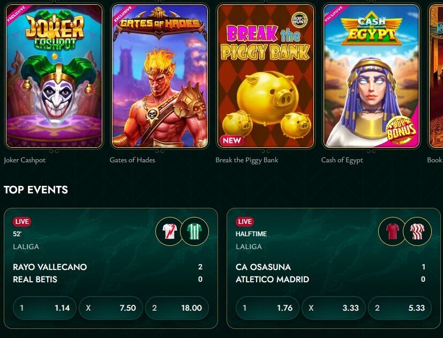Image resolution: width=443 pixels, height=338 pixels.
Task: Click the LIVE badge on Rayo Vallecano match
Action: pyautogui.click(x=22, y=222)
